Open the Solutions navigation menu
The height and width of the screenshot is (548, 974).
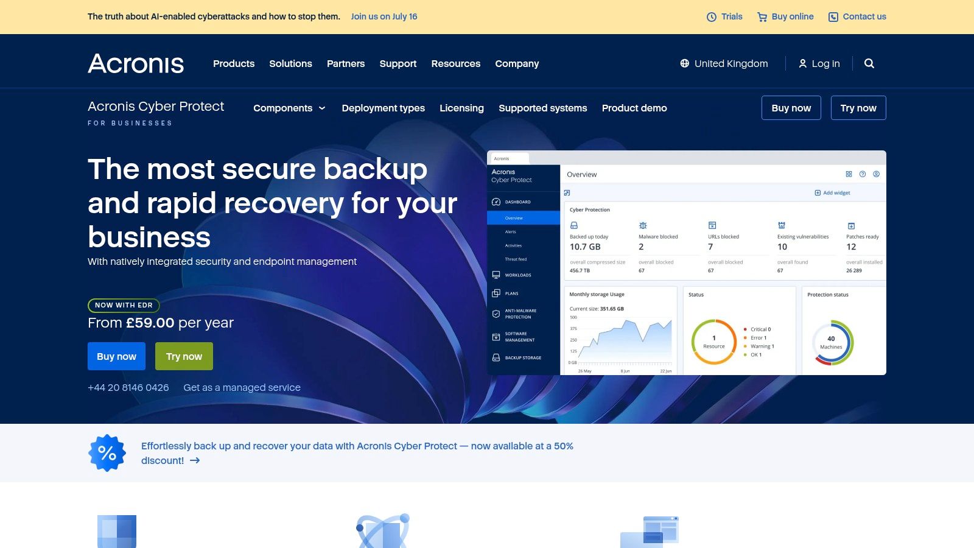pyautogui.click(x=290, y=63)
